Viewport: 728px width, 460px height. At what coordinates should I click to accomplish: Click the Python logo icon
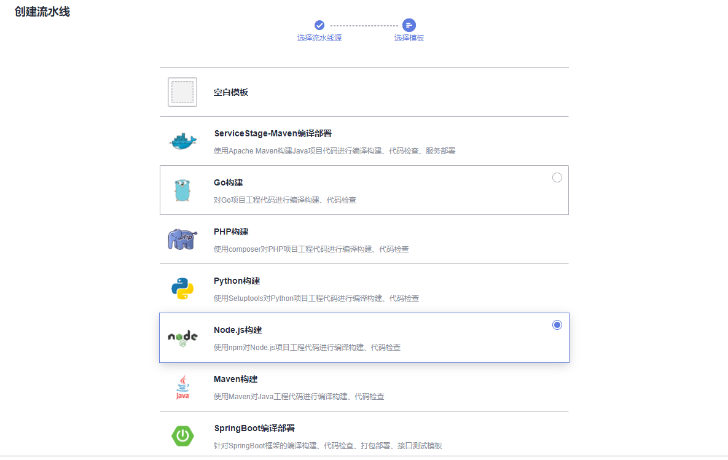[182, 289]
